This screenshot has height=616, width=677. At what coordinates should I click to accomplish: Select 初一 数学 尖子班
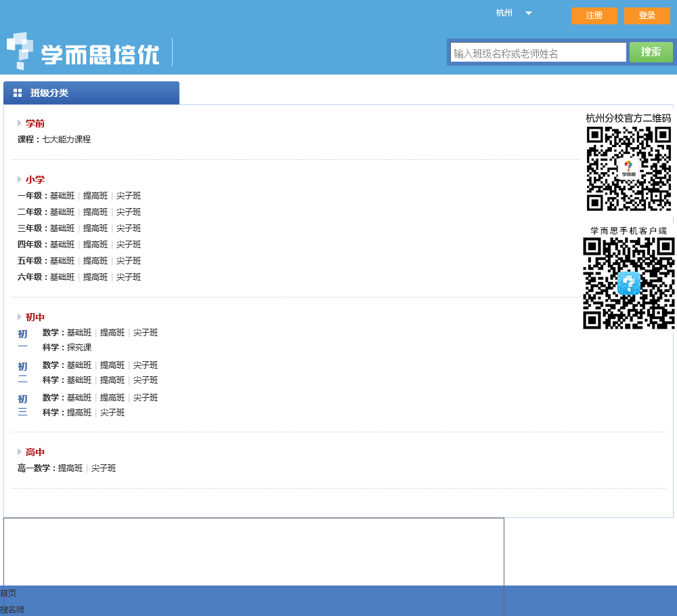click(146, 333)
